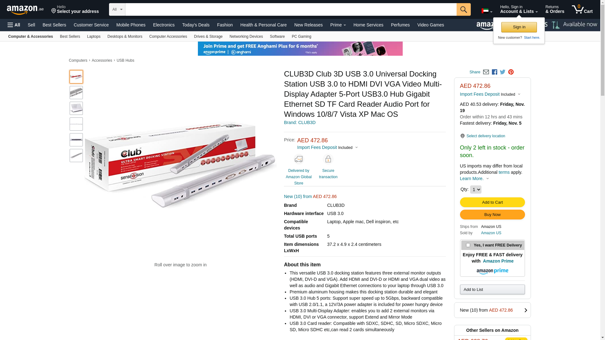Open the All hamburger menu

click(x=14, y=25)
